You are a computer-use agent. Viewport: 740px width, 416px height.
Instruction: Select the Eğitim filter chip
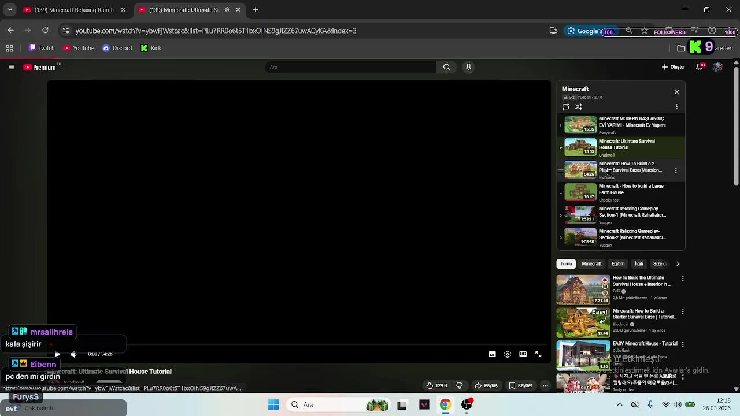coord(618,264)
